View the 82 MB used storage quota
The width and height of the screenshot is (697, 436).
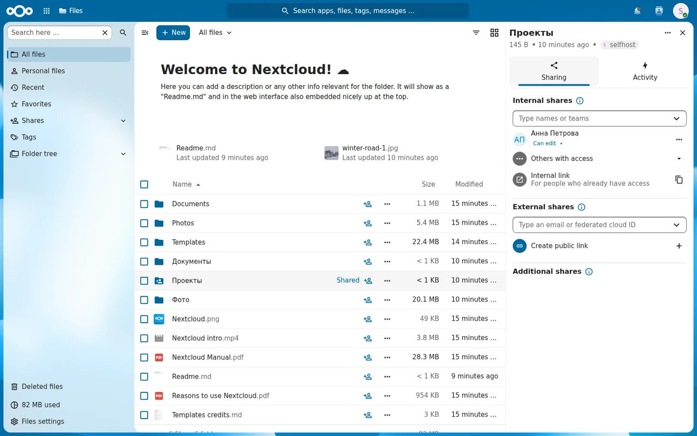point(69,405)
